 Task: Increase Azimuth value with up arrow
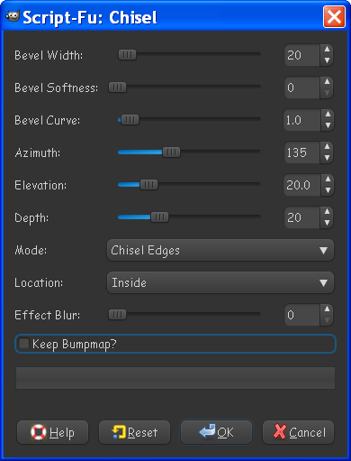[x=327, y=147]
